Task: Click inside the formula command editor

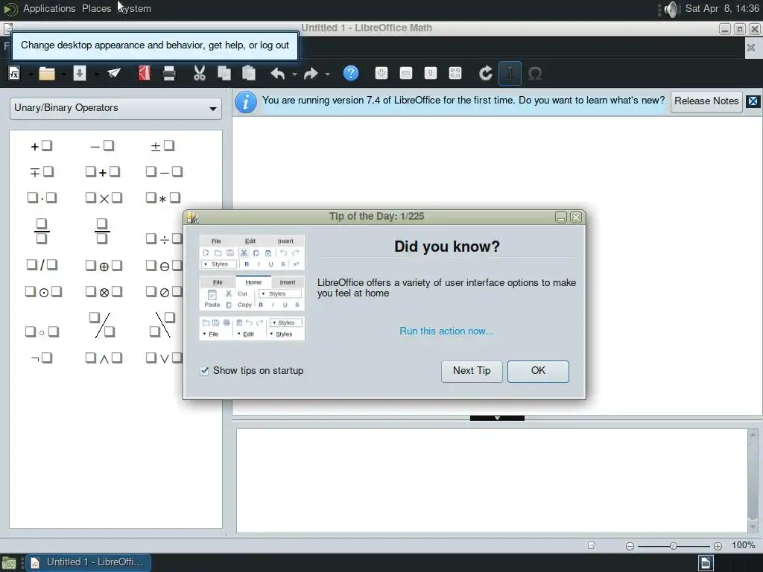Action: click(x=492, y=480)
